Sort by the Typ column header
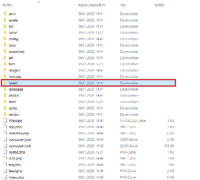Screen dimensions: 200x180 123,5
